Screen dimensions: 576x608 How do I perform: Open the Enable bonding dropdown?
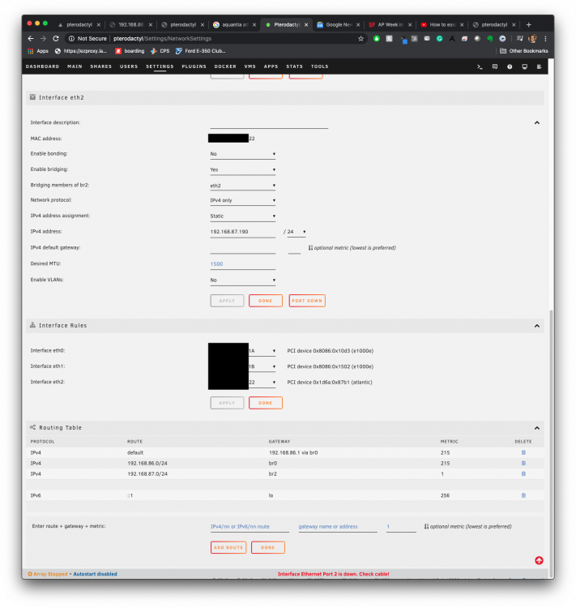click(243, 154)
